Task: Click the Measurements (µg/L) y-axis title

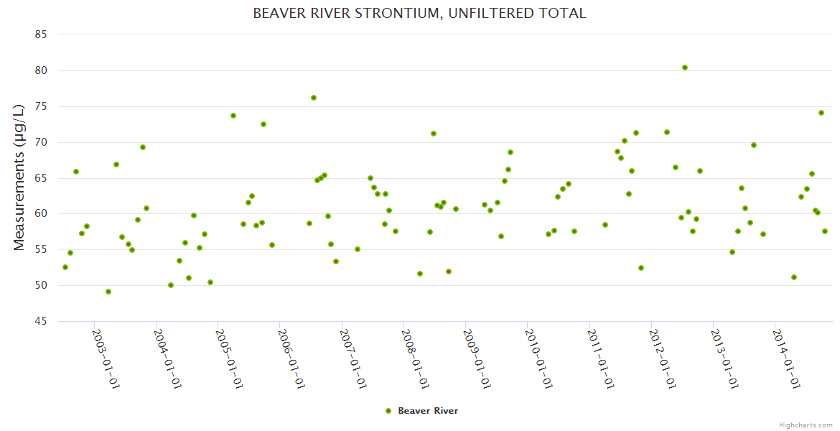Action: coord(19,177)
